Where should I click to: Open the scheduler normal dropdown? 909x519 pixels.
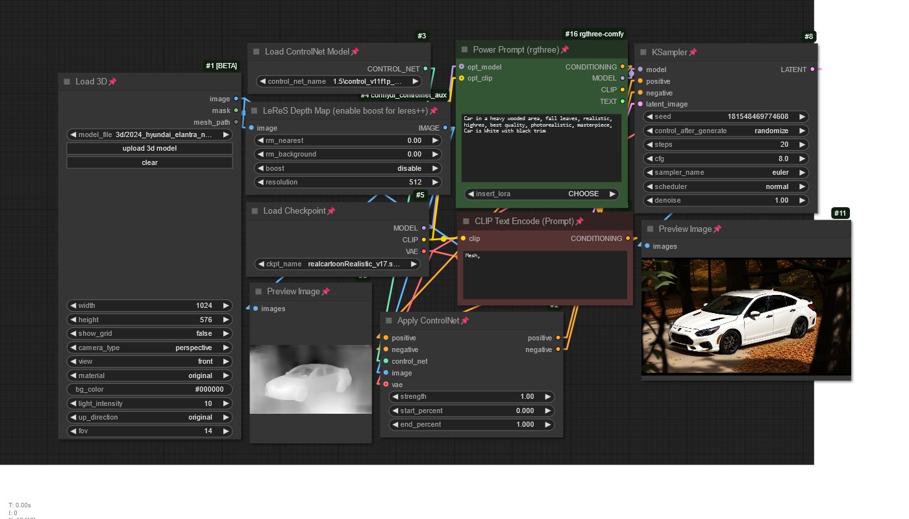[726, 187]
